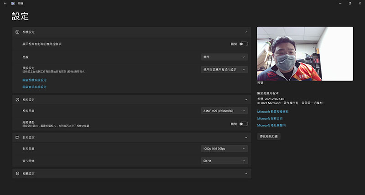Enable the 縮時攝影 time lapse switch
This screenshot has width=365, height=195.
[244, 124]
